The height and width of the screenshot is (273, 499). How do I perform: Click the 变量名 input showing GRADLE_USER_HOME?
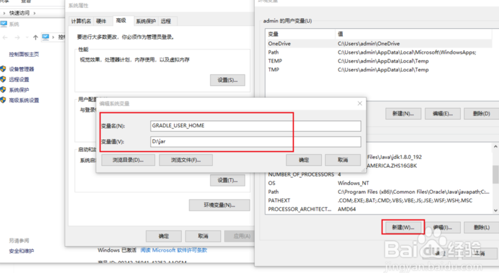pyautogui.click(x=255, y=126)
